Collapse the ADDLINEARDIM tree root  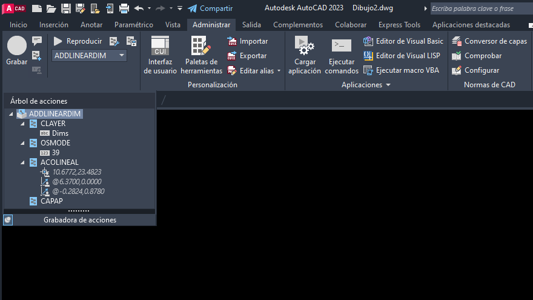[x=11, y=114]
